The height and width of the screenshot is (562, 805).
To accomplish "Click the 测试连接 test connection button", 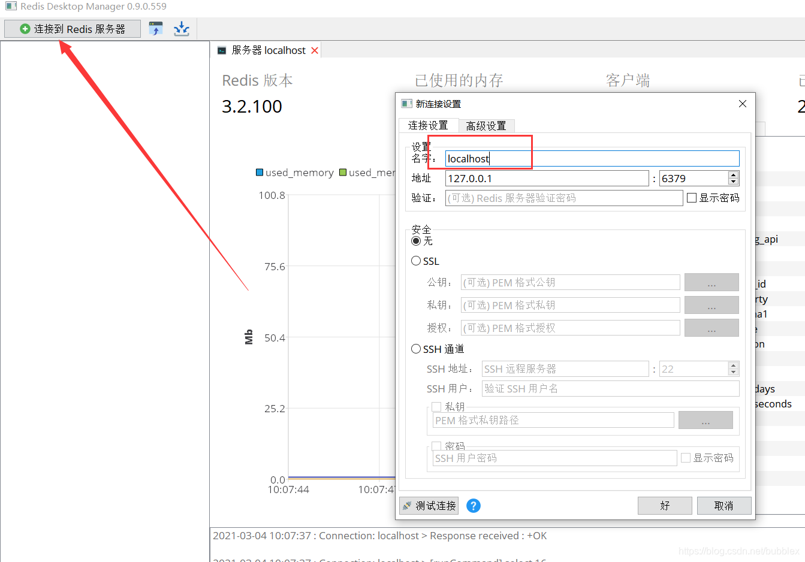I will pos(429,506).
